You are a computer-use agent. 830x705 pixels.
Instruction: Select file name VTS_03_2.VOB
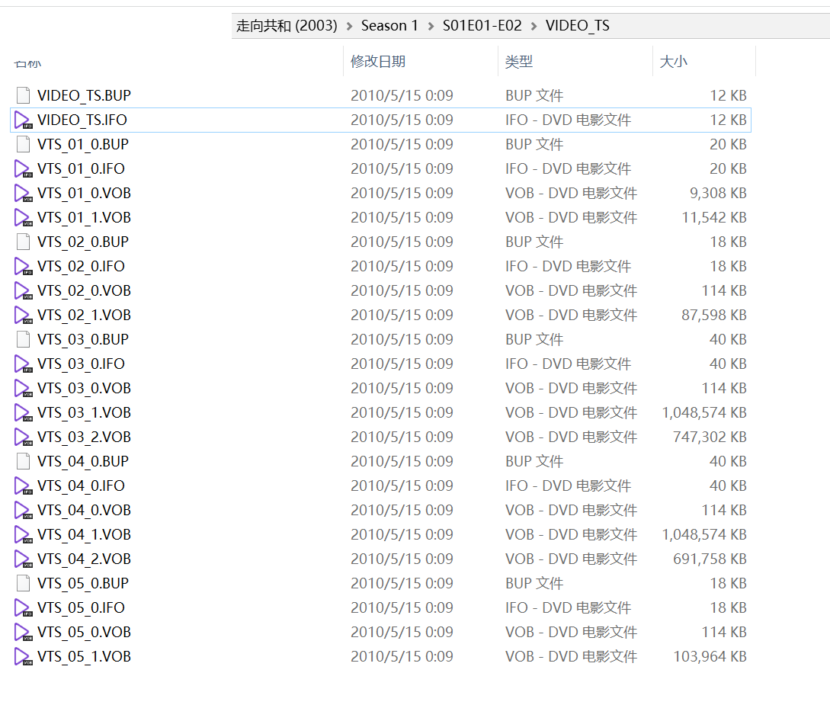(x=84, y=437)
